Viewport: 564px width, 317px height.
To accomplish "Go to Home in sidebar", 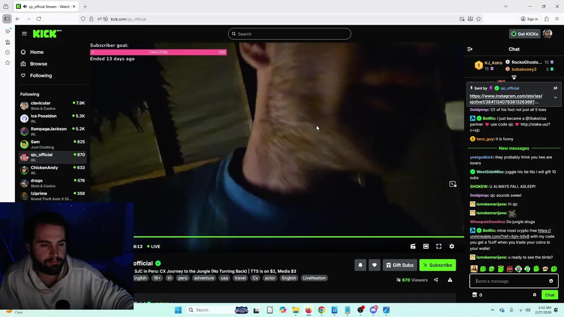I will [32, 52].
